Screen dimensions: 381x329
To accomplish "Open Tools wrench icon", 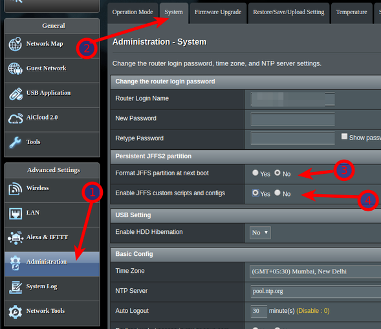I will point(15,142).
